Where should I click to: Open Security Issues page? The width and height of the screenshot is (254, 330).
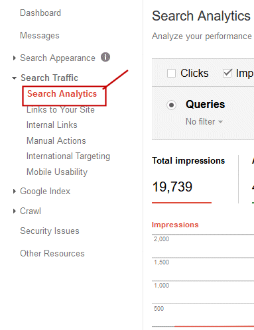[x=50, y=231]
